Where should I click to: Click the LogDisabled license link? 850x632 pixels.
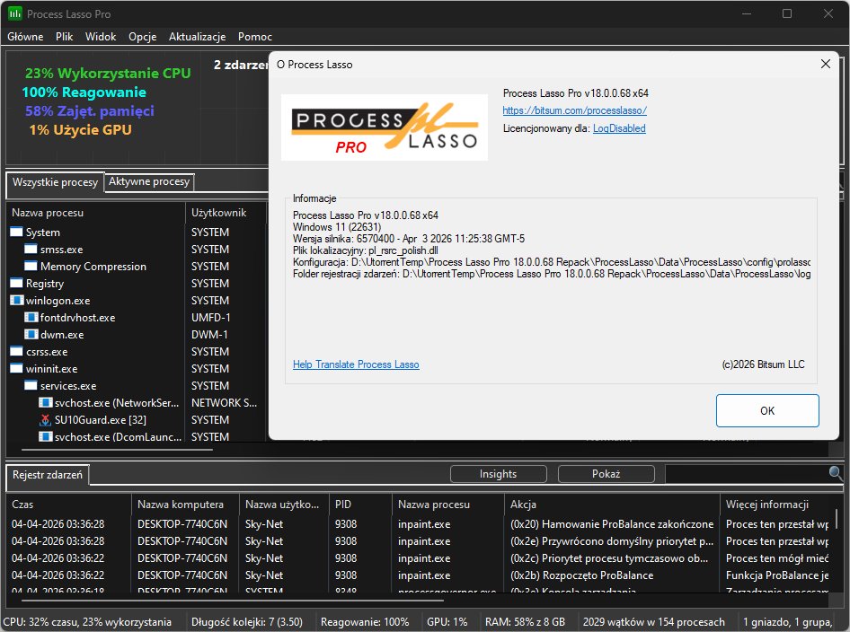(x=619, y=128)
